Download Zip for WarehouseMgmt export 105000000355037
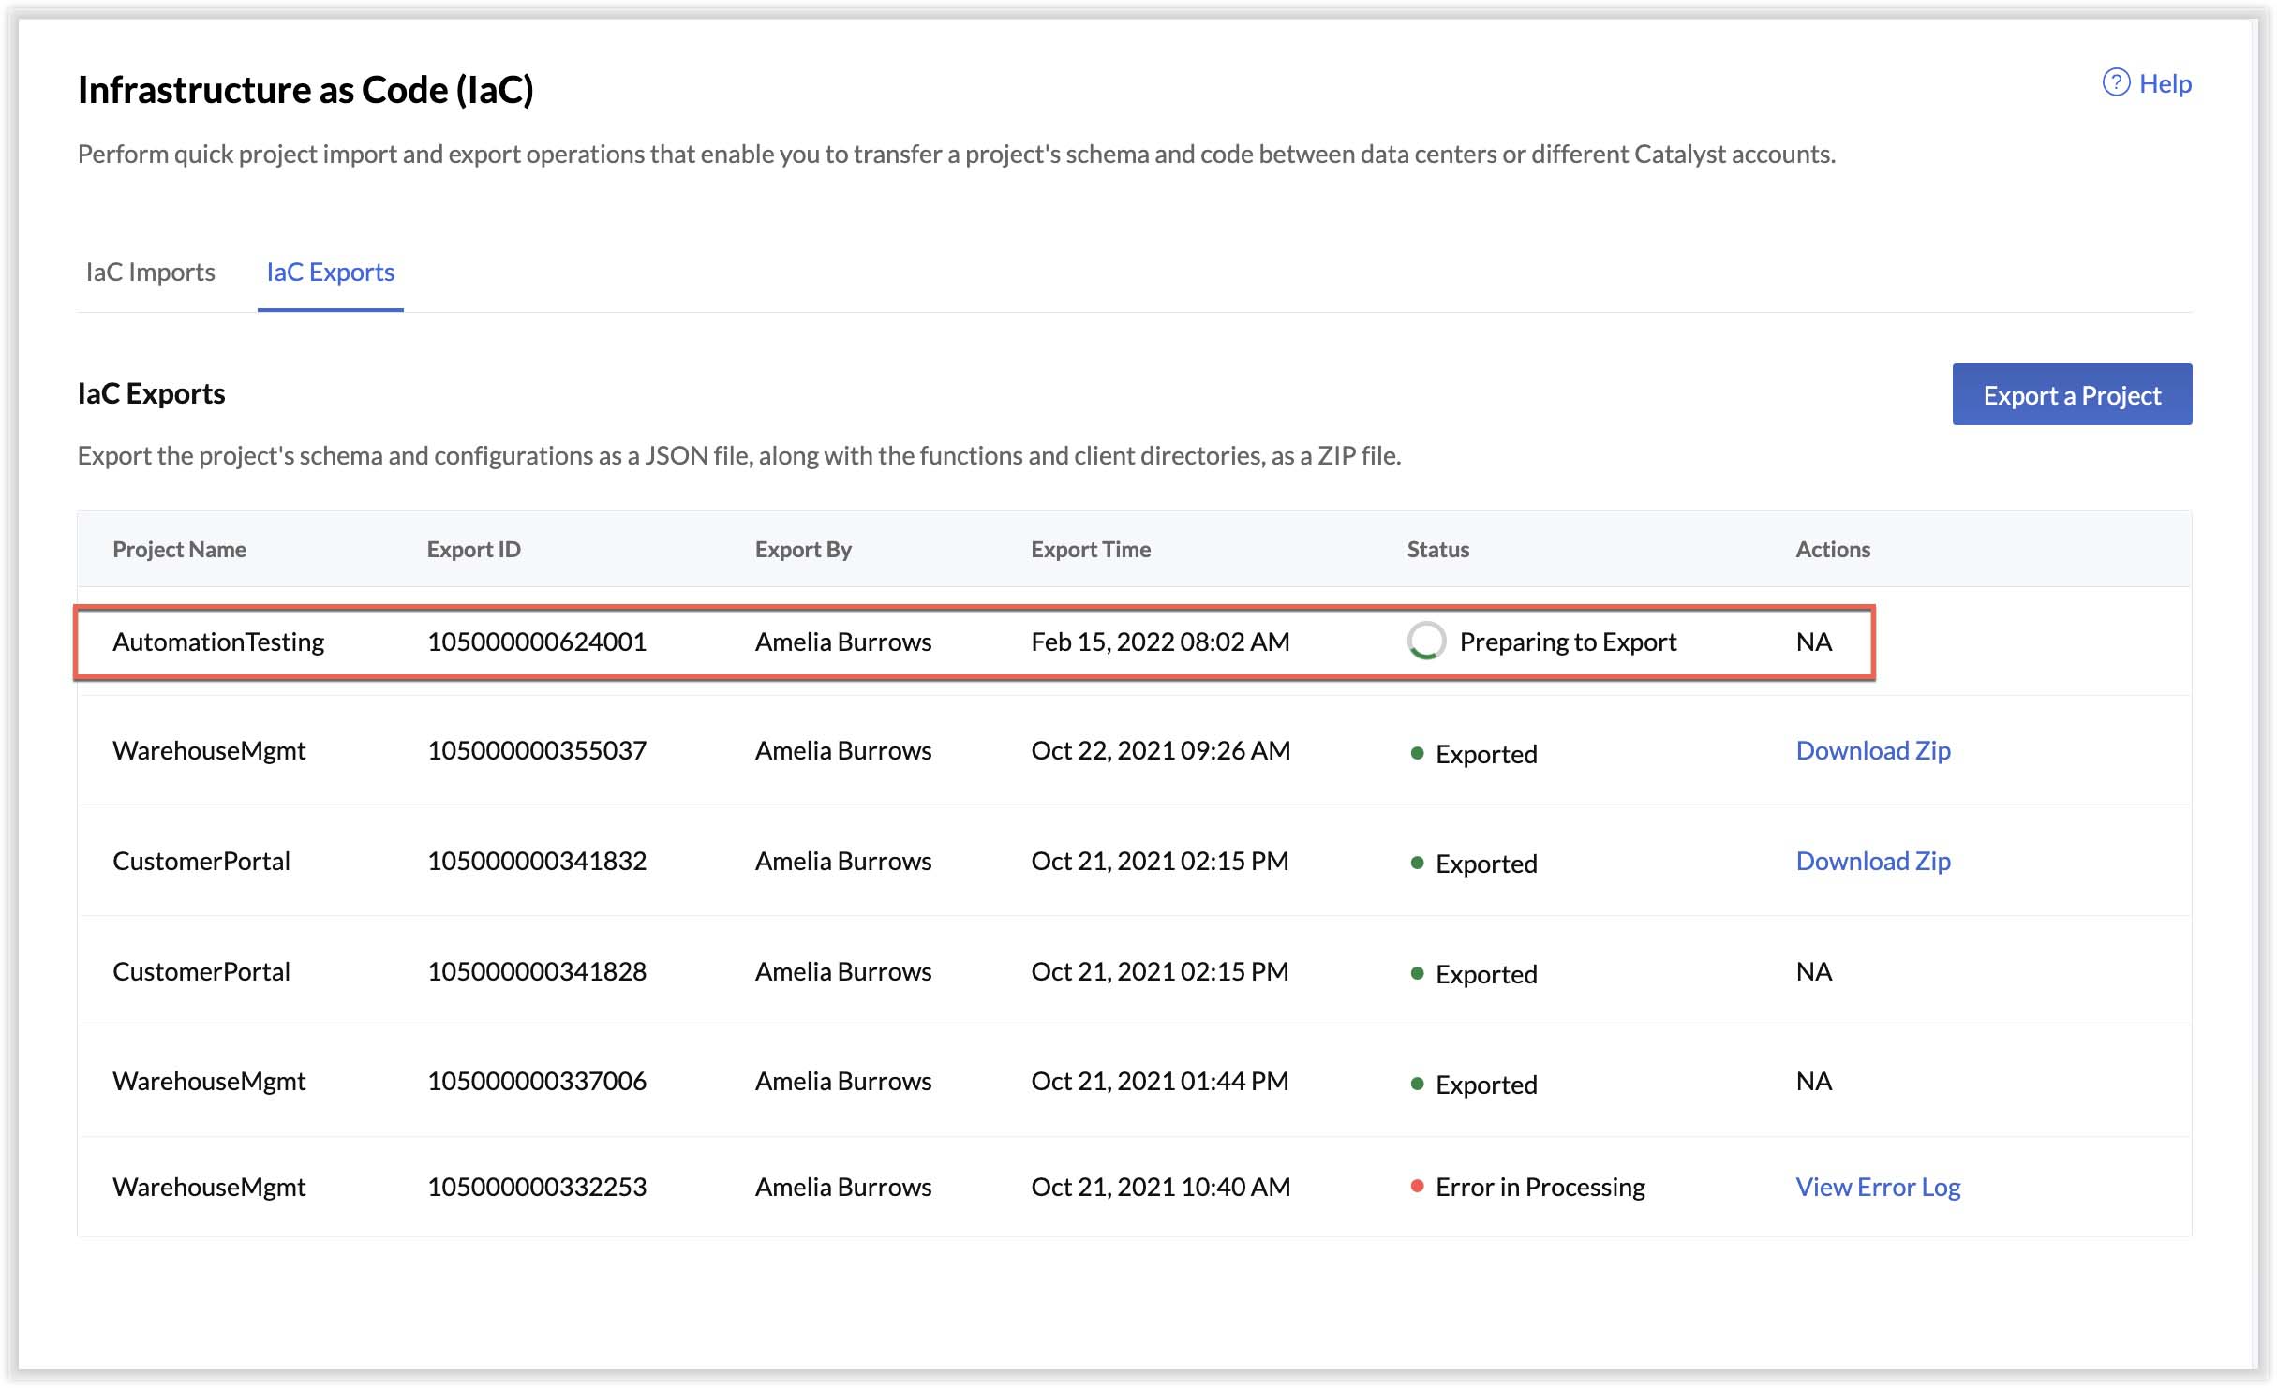Viewport: 2277px width, 1388px height. click(x=1872, y=750)
